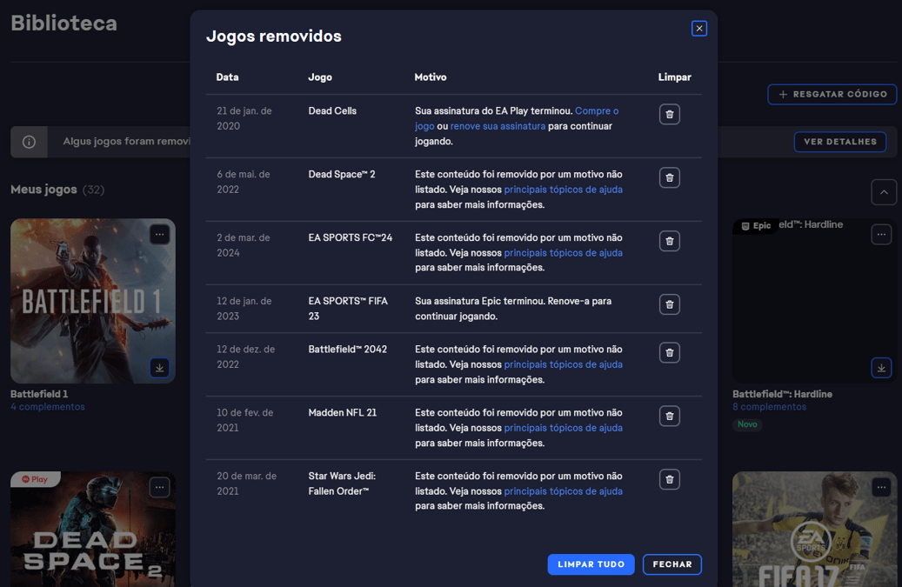Download Battlefield Hardline via arrow icon
This screenshot has width=902, height=587.
tap(881, 367)
